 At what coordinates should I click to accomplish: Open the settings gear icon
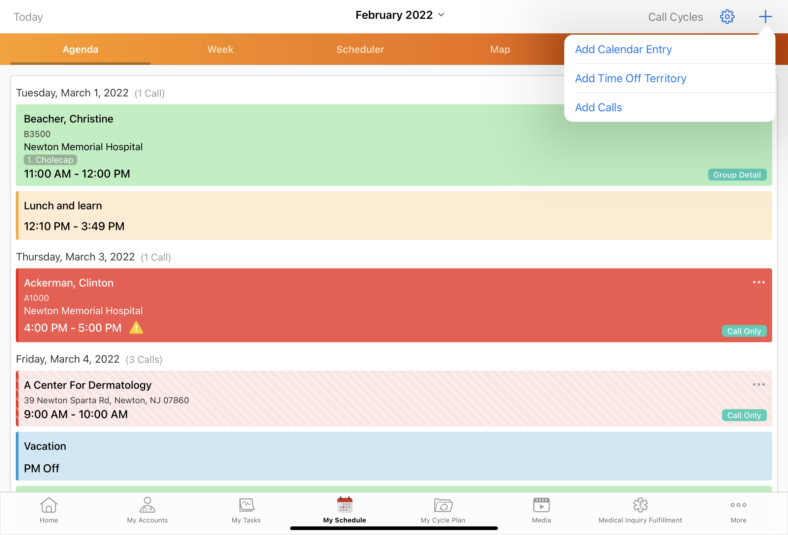click(x=727, y=16)
